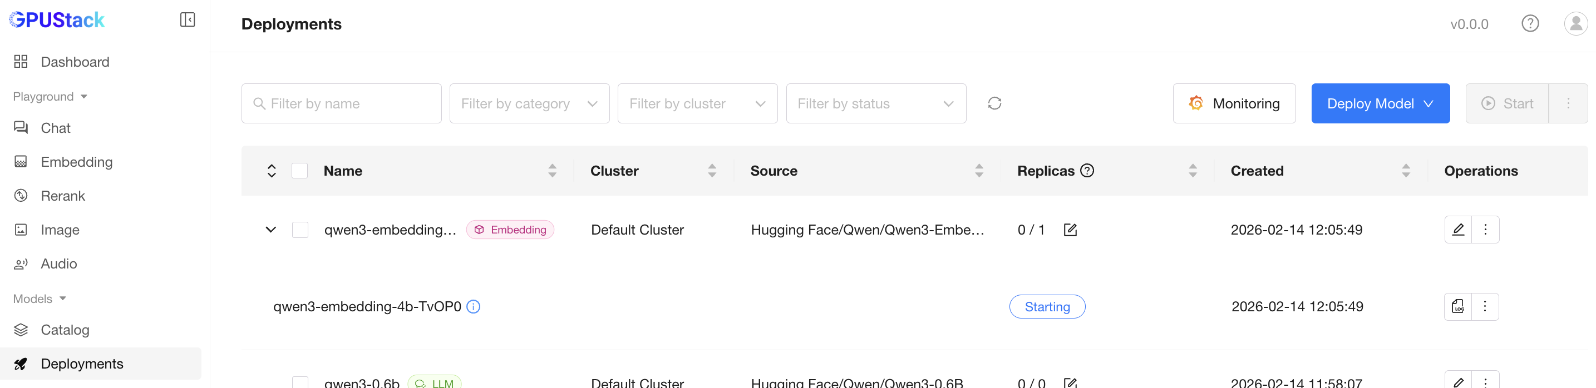Check the qwen3-embedding row checkbox

(300, 230)
